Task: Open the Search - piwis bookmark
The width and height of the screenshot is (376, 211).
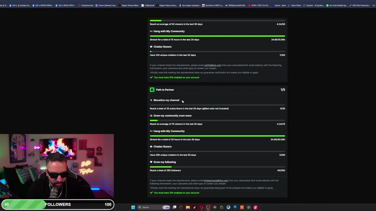Action: pyautogui.click(x=278, y=5)
